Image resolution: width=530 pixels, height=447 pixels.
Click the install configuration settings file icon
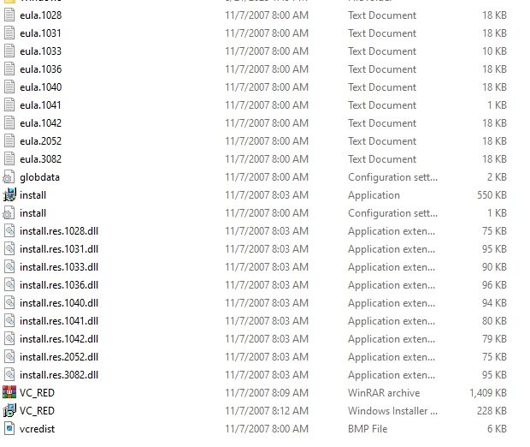point(9,213)
